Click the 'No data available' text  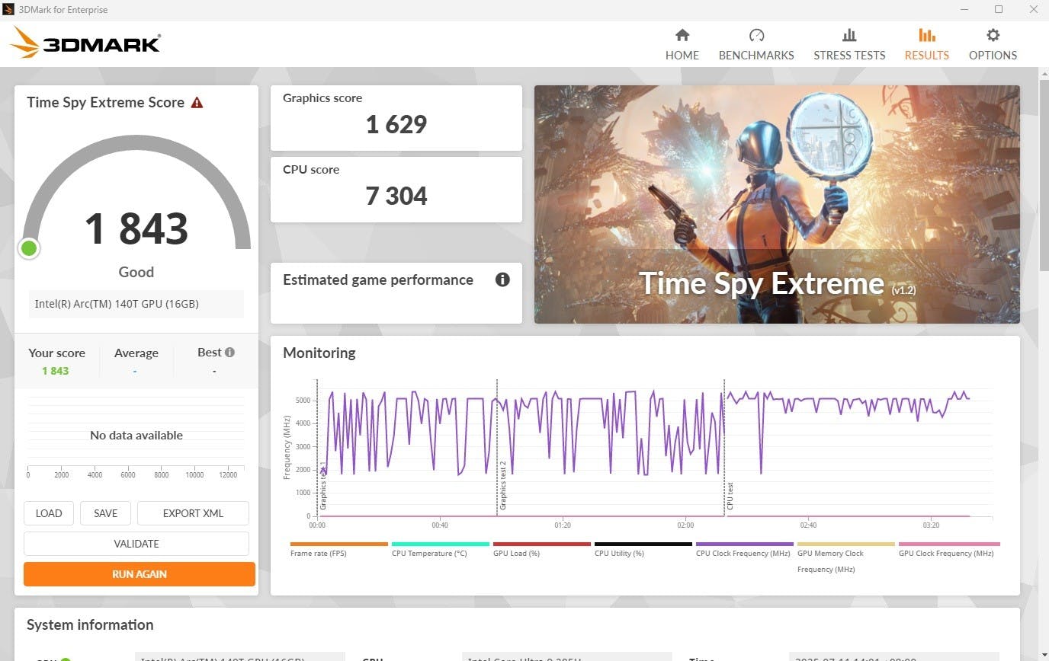(x=136, y=436)
